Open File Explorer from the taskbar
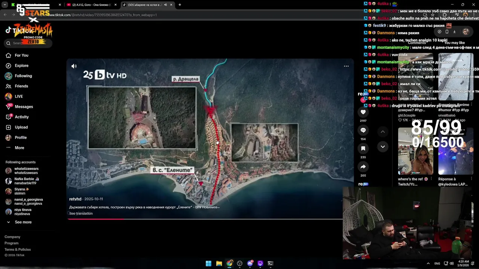The height and width of the screenshot is (269, 479). (x=219, y=263)
